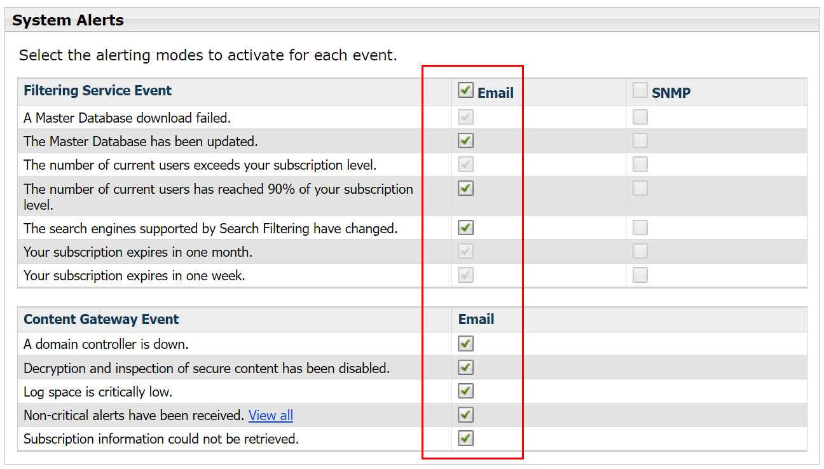
Task: Uncheck Email for decryption and inspection disabled
Action: (465, 367)
